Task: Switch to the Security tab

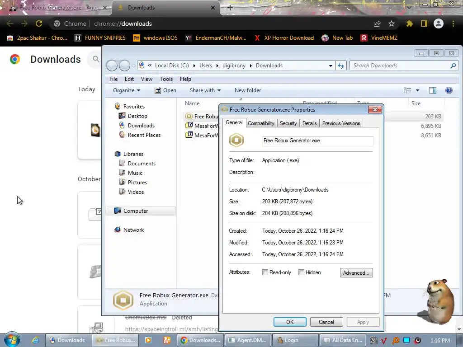Action: pyautogui.click(x=288, y=123)
